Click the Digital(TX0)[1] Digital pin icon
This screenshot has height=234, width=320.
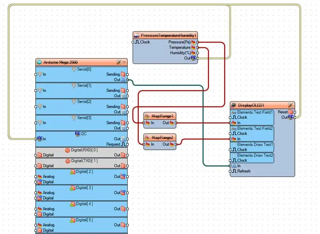(40, 166)
